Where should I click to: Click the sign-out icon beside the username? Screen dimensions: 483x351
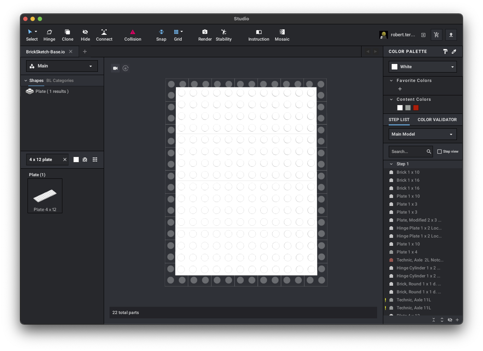(x=423, y=35)
